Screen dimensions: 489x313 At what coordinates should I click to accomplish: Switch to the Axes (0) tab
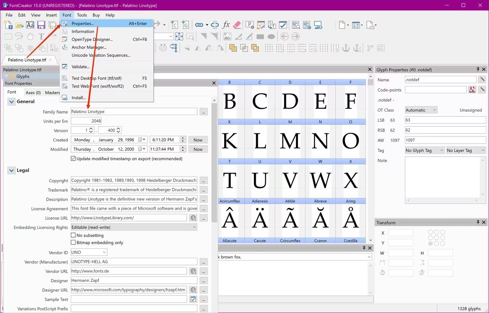(33, 93)
